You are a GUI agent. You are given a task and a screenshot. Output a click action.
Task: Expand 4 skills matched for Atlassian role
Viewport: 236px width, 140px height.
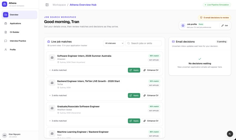58,70
